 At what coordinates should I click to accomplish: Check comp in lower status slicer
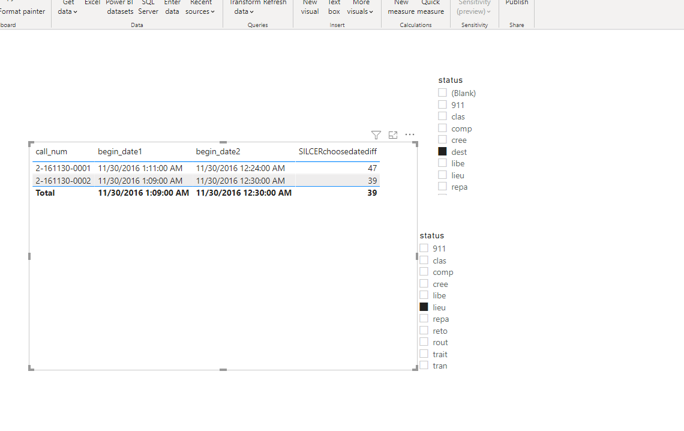424,272
